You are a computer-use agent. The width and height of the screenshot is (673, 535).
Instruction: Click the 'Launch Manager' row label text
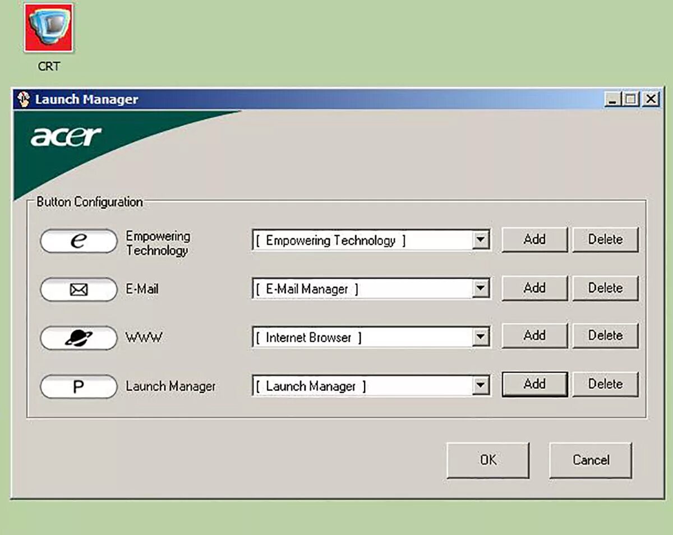[170, 386]
